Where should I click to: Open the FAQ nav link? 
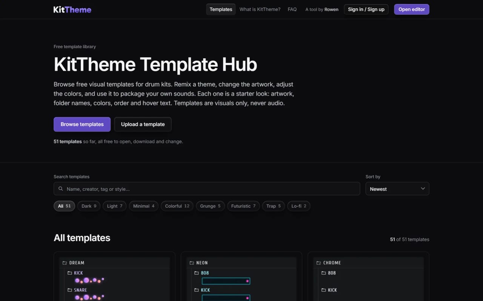click(x=292, y=9)
